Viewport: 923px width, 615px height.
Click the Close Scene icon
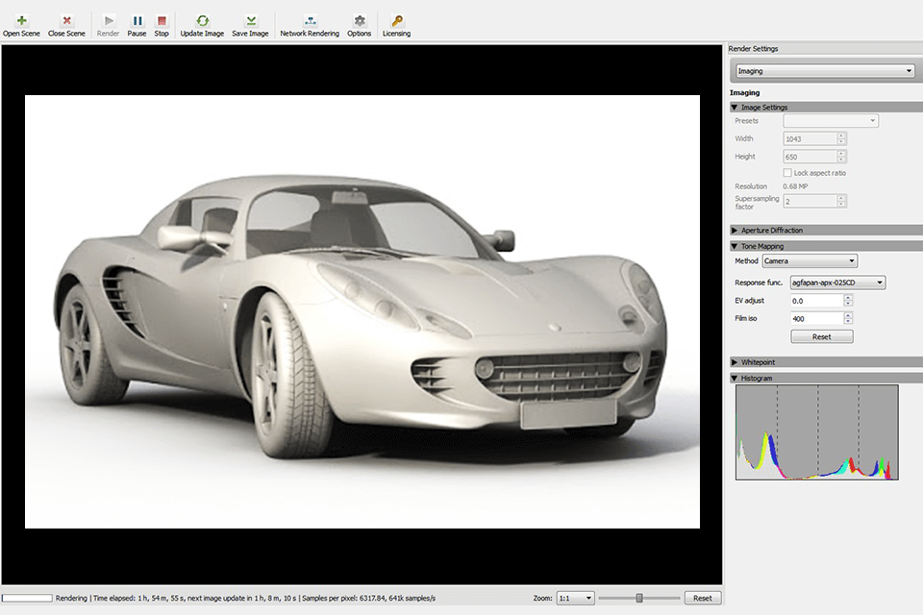coord(66,20)
